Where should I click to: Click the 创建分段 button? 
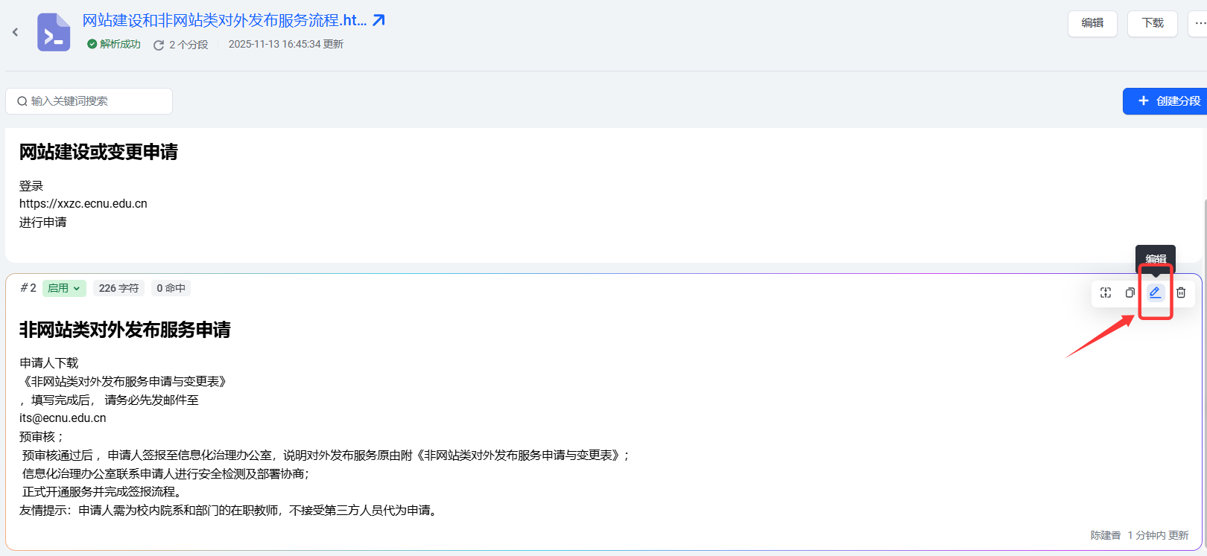point(1167,101)
